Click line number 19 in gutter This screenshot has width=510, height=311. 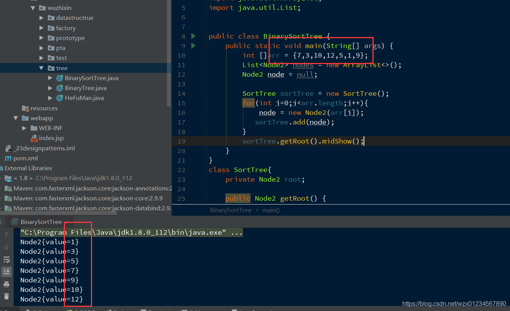point(181,141)
